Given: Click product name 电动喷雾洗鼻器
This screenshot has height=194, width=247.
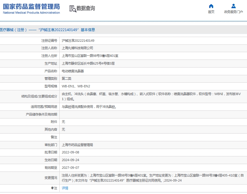Looking at the screenshot, I should coord(73,71).
